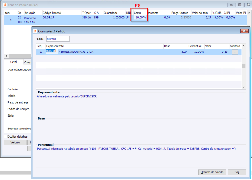
Task: Click material code 00.04.17 cell
Action: point(49,17)
